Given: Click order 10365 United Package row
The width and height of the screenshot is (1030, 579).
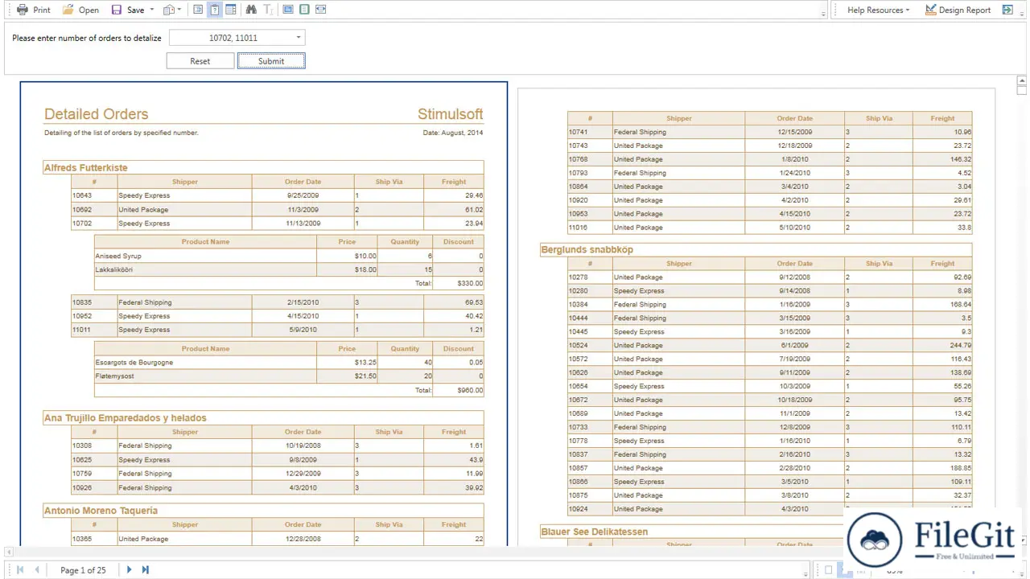Looking at the screenshot, I should [x=278, y=540].
